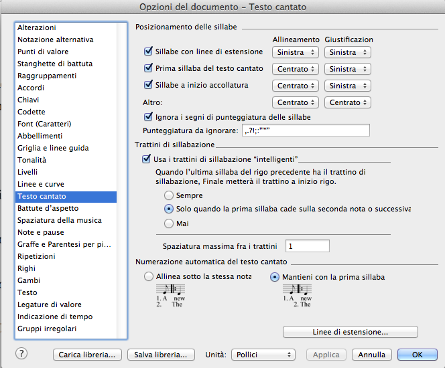
Task: Open the 'Spaziatura della musica' category
Action: pos(60,220)
